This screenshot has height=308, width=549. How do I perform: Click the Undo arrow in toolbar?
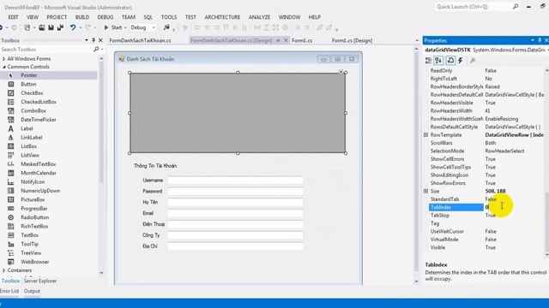click(72, 27)
